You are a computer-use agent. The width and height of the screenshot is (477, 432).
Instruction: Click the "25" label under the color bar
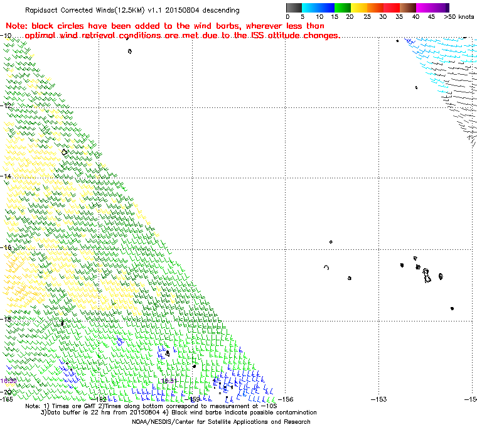(367, 17)
